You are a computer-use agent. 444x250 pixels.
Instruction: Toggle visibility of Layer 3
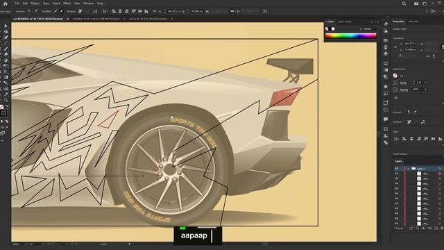point(396,169)
